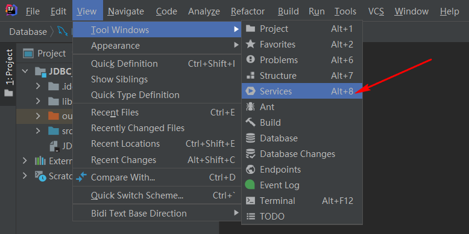Open Favorites tool window
The image size is (469, 234).
point(302,45)
